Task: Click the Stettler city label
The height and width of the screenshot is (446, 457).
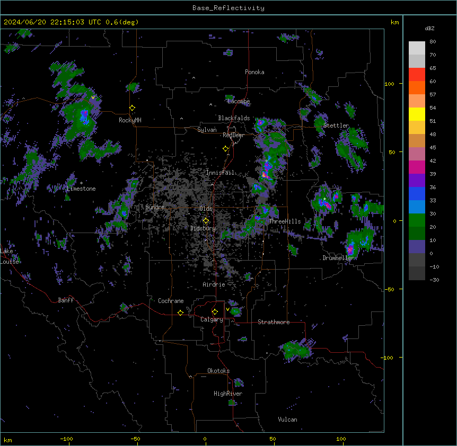Action: click(336, 126)
